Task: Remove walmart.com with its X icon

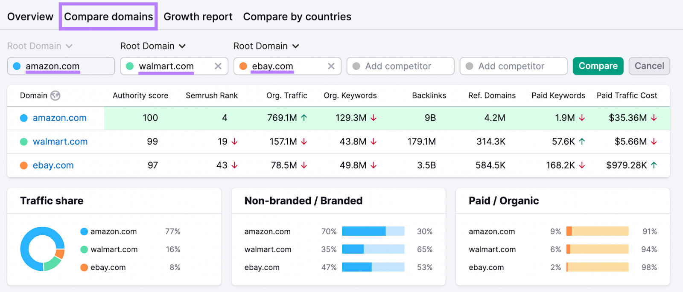Action: [218, 66]
